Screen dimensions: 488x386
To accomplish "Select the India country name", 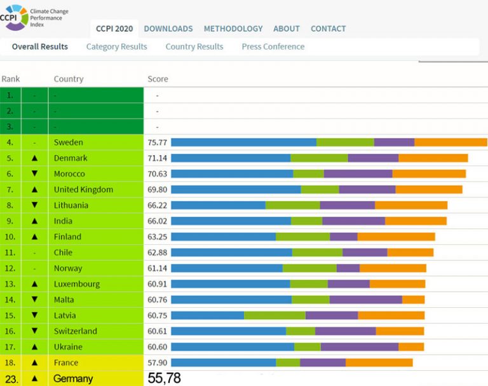I will [63, 221].
